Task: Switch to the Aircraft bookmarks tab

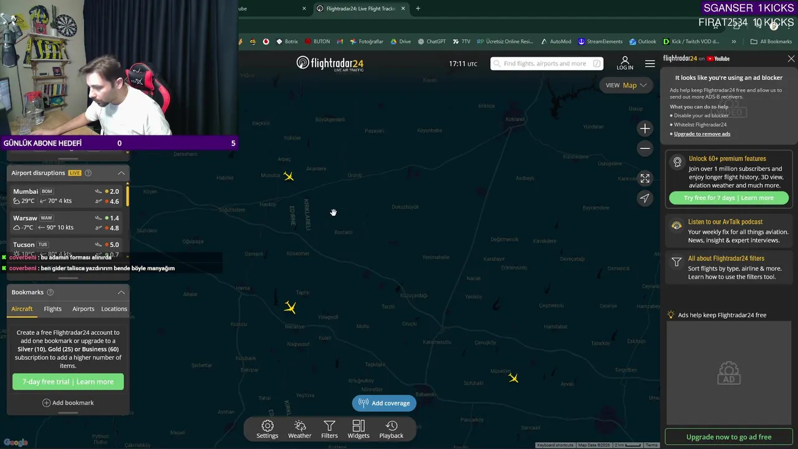Action: coord(22,309)
